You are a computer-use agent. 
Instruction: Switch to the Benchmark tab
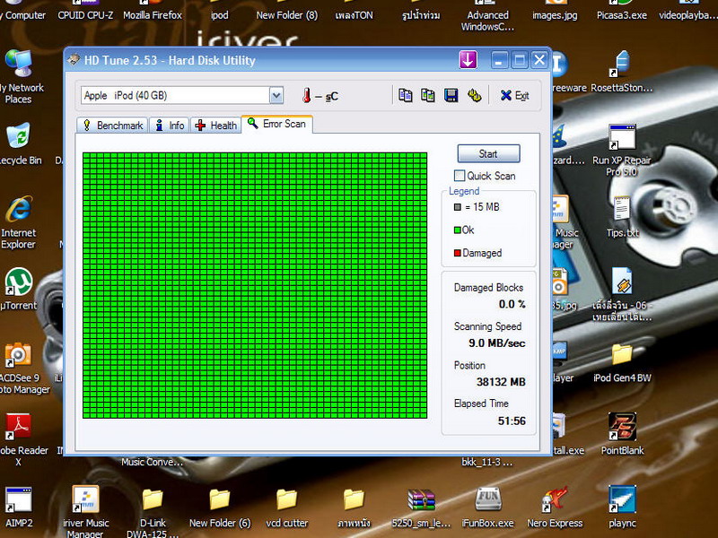(112, 126)
